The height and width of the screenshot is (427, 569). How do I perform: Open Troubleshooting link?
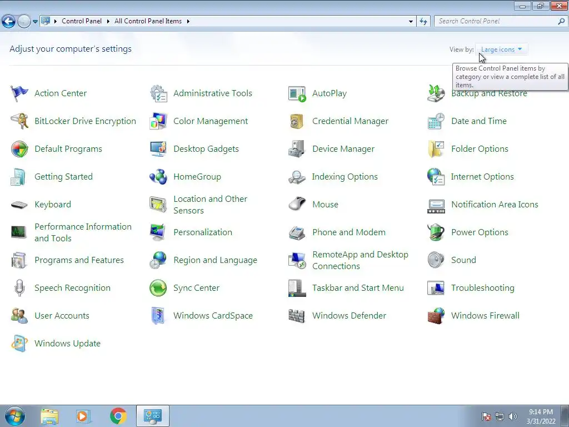point(483,288)
